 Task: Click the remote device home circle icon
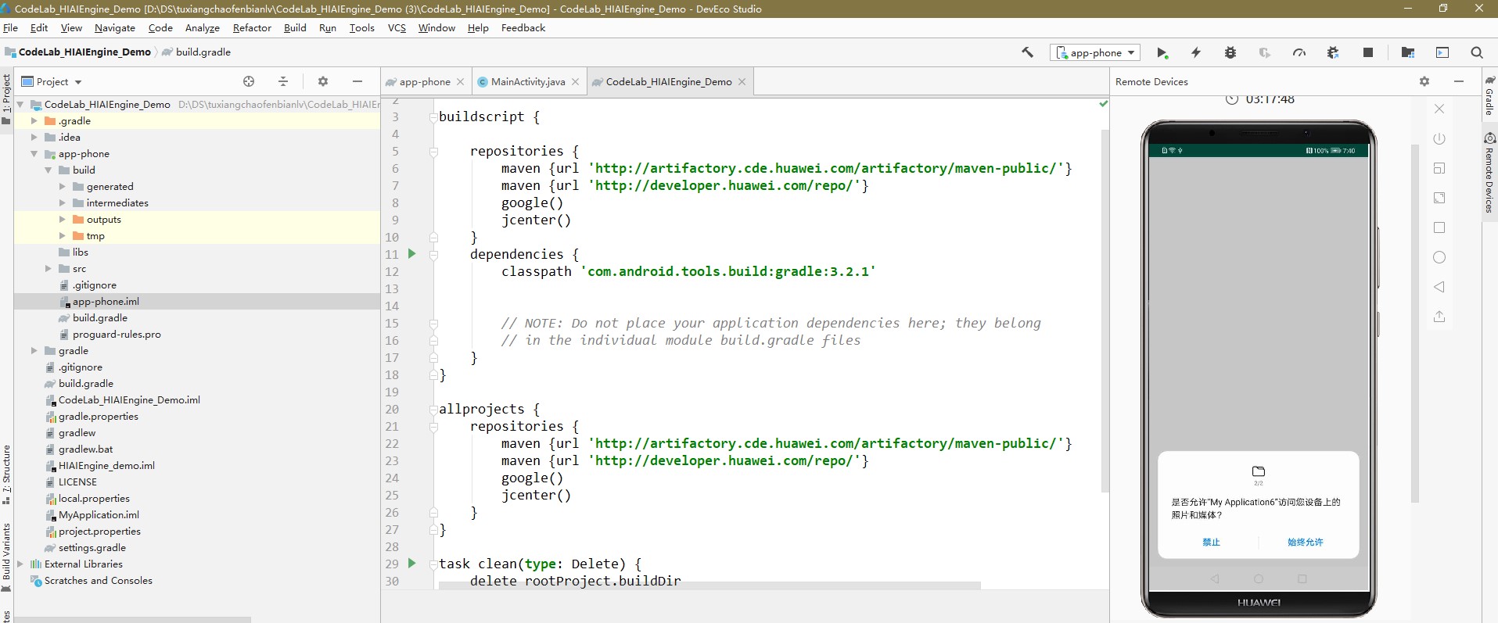pos(1439,257)
